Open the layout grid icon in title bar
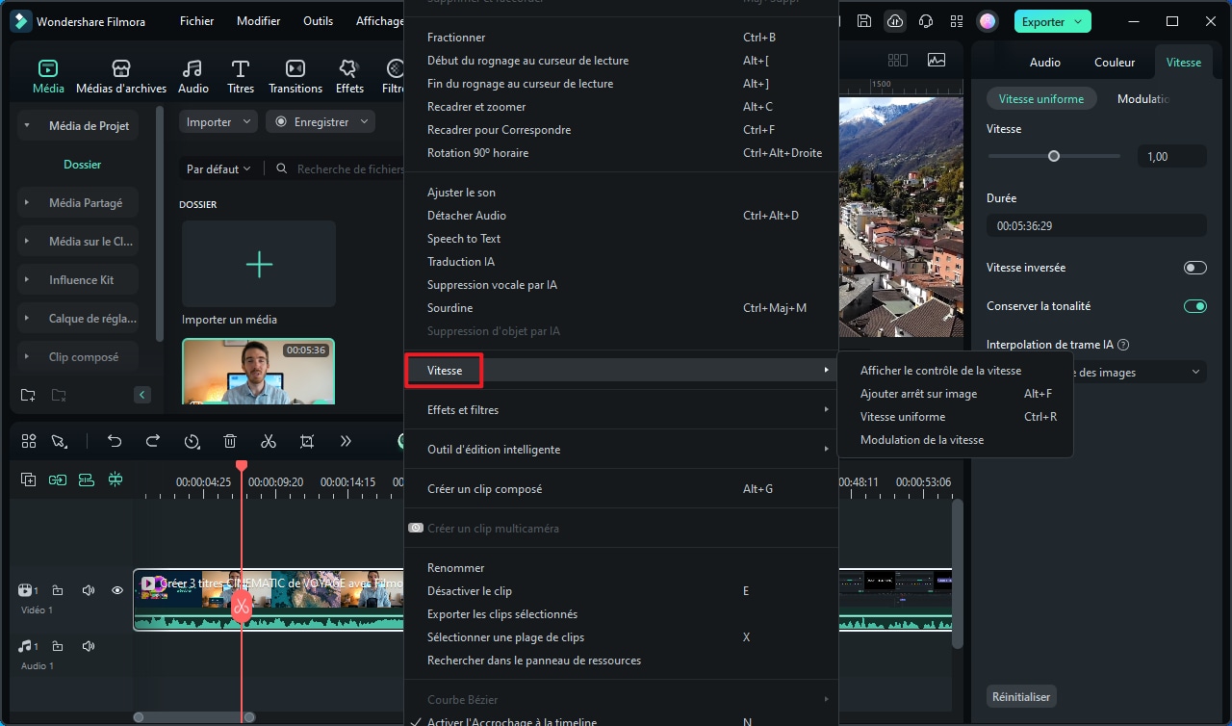The width and height of the screenshot is (1232, 726). click(x=956, y=21)
